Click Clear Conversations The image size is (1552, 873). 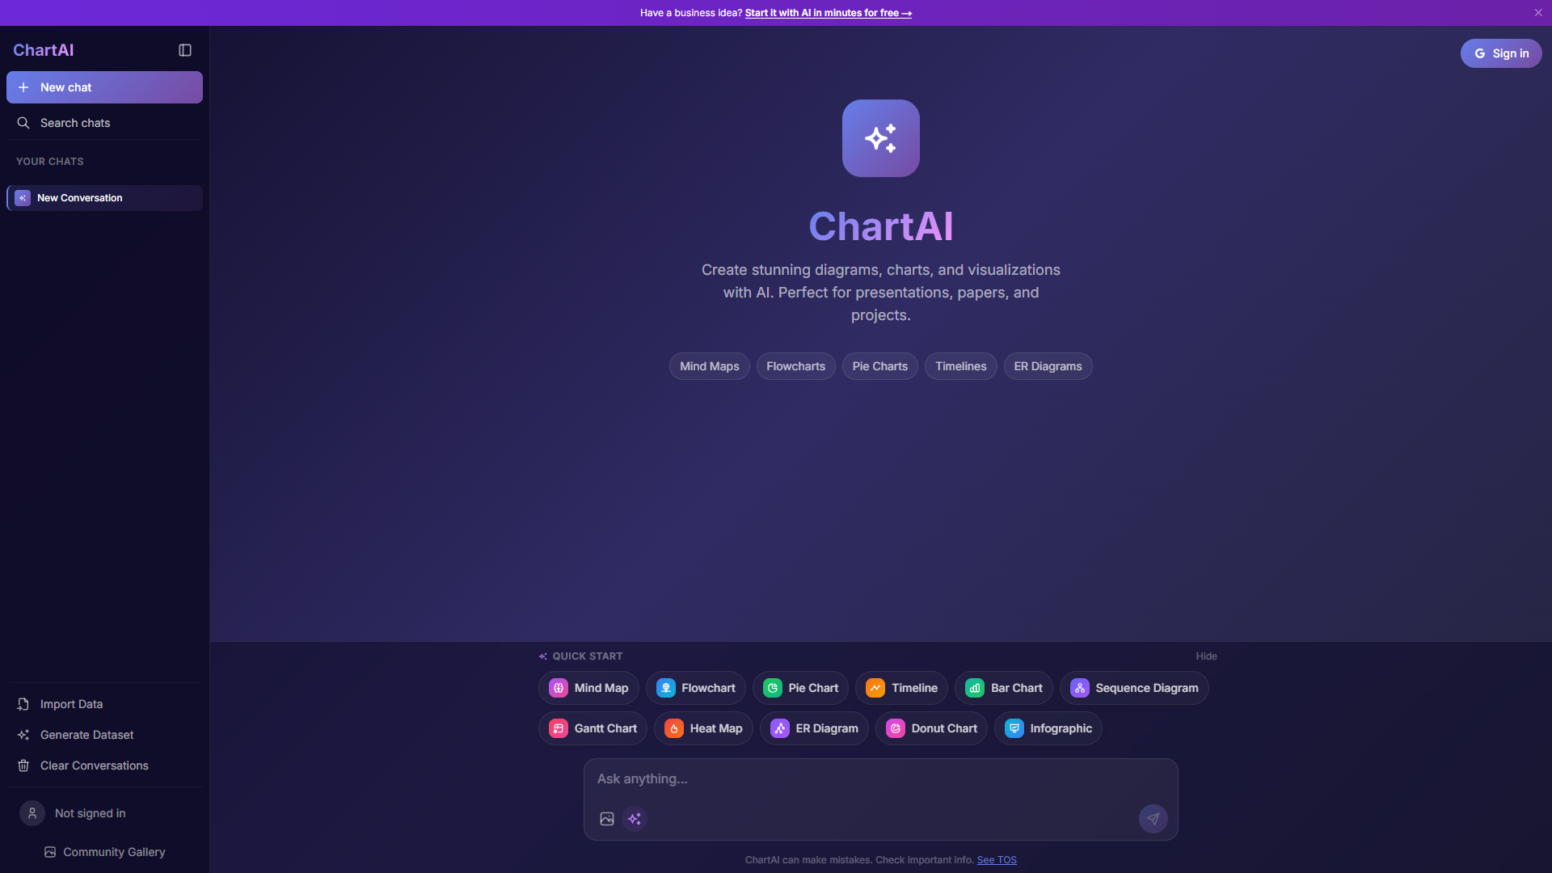tap(104, 765)
